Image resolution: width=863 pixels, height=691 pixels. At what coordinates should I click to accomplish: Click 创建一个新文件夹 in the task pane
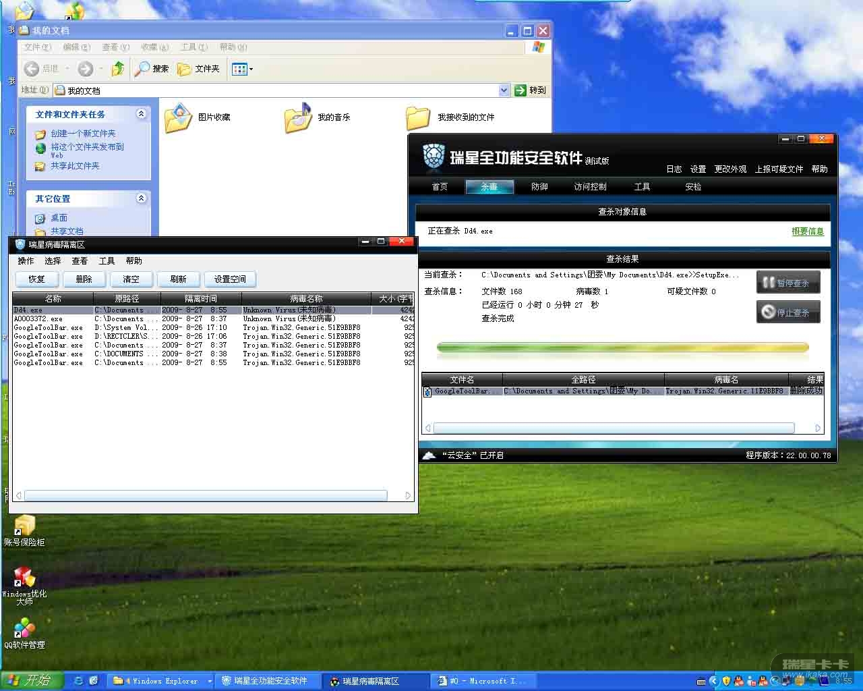(83, 134)
